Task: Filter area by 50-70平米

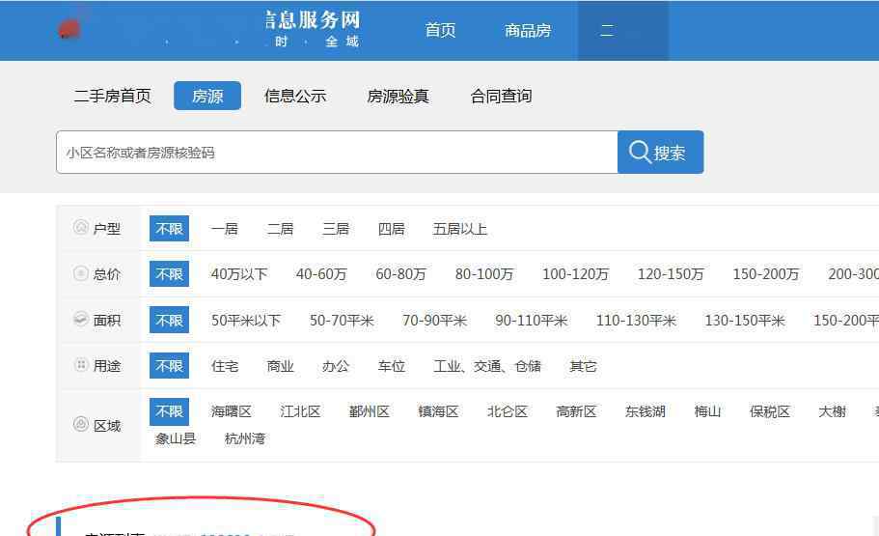Action: click(x=342, y=320)
